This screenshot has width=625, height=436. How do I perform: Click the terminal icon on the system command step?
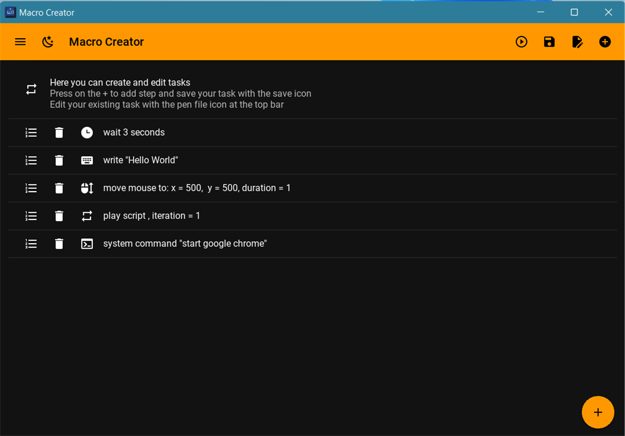click(87, 243)
